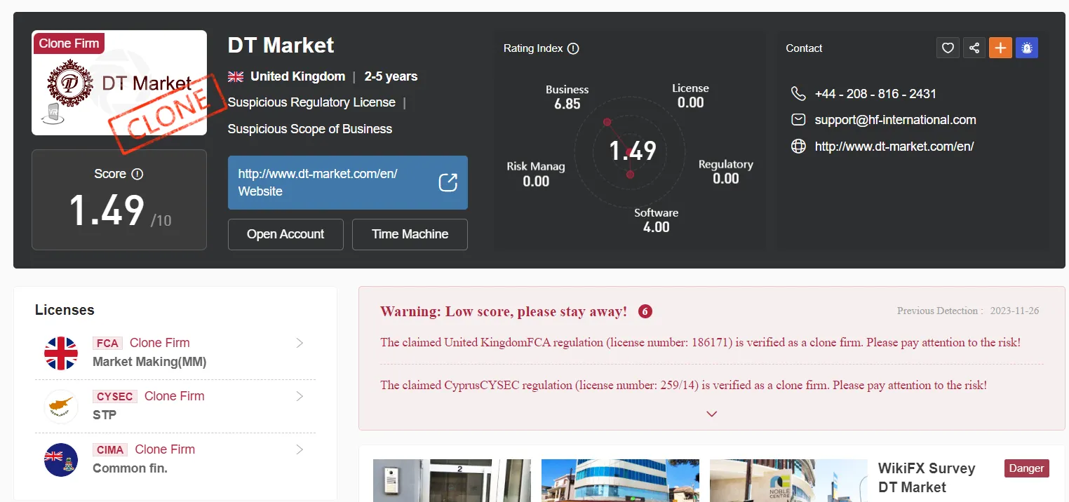1069x502 pixels.
Task: Click the DT Market company title
Action: 281,46
